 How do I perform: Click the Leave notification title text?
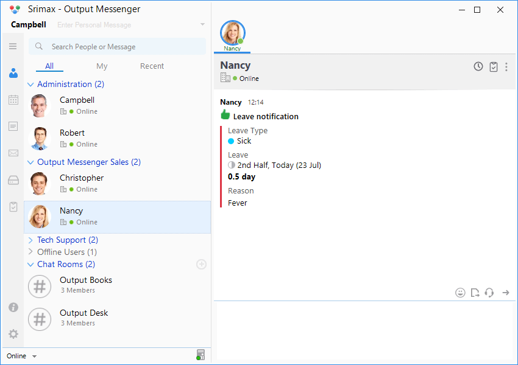point(266,116)
